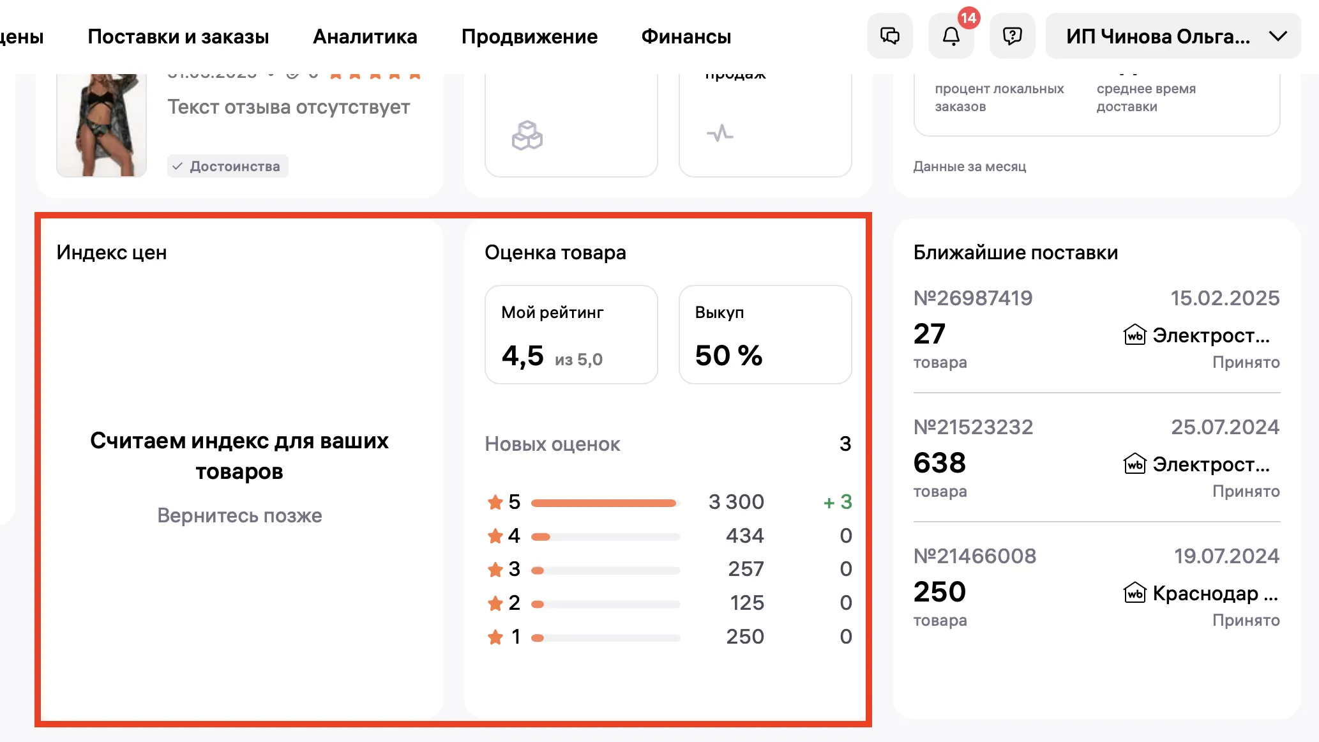The height and width of the screenshot is (742, 1319).
Task: Click the reviewed product photo thumbnail
Action: [102, 125]
